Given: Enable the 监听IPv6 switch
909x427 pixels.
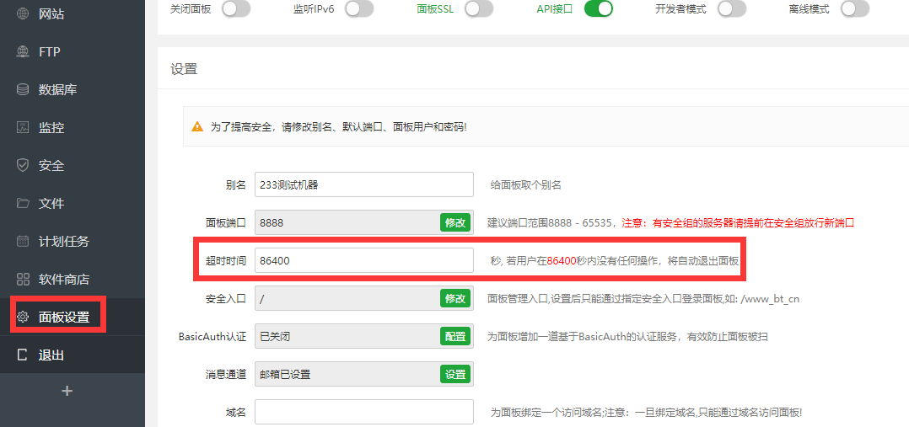Looking at the screenshot, I should [x=359, y=9].
